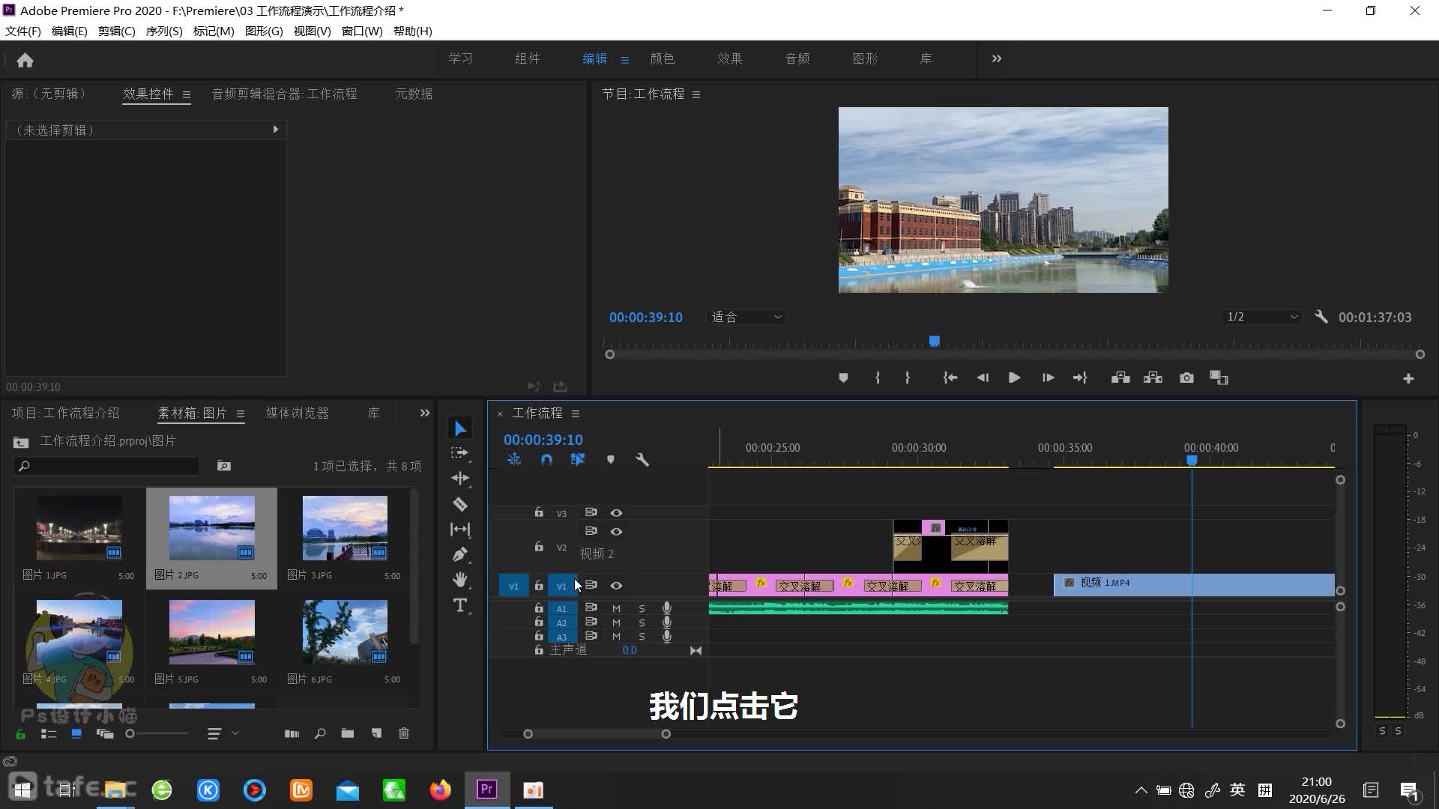The width and height of the screenshot is (1439, 809).
Task: Add marker in the program monitor
Action: 843,378
